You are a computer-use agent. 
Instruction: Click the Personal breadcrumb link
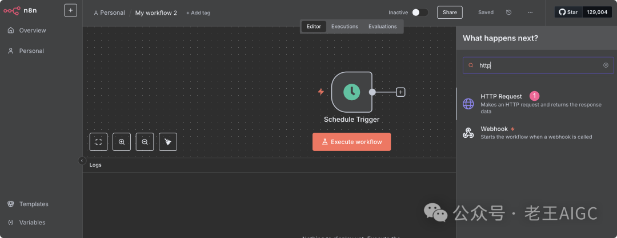(x=109, y=13)
